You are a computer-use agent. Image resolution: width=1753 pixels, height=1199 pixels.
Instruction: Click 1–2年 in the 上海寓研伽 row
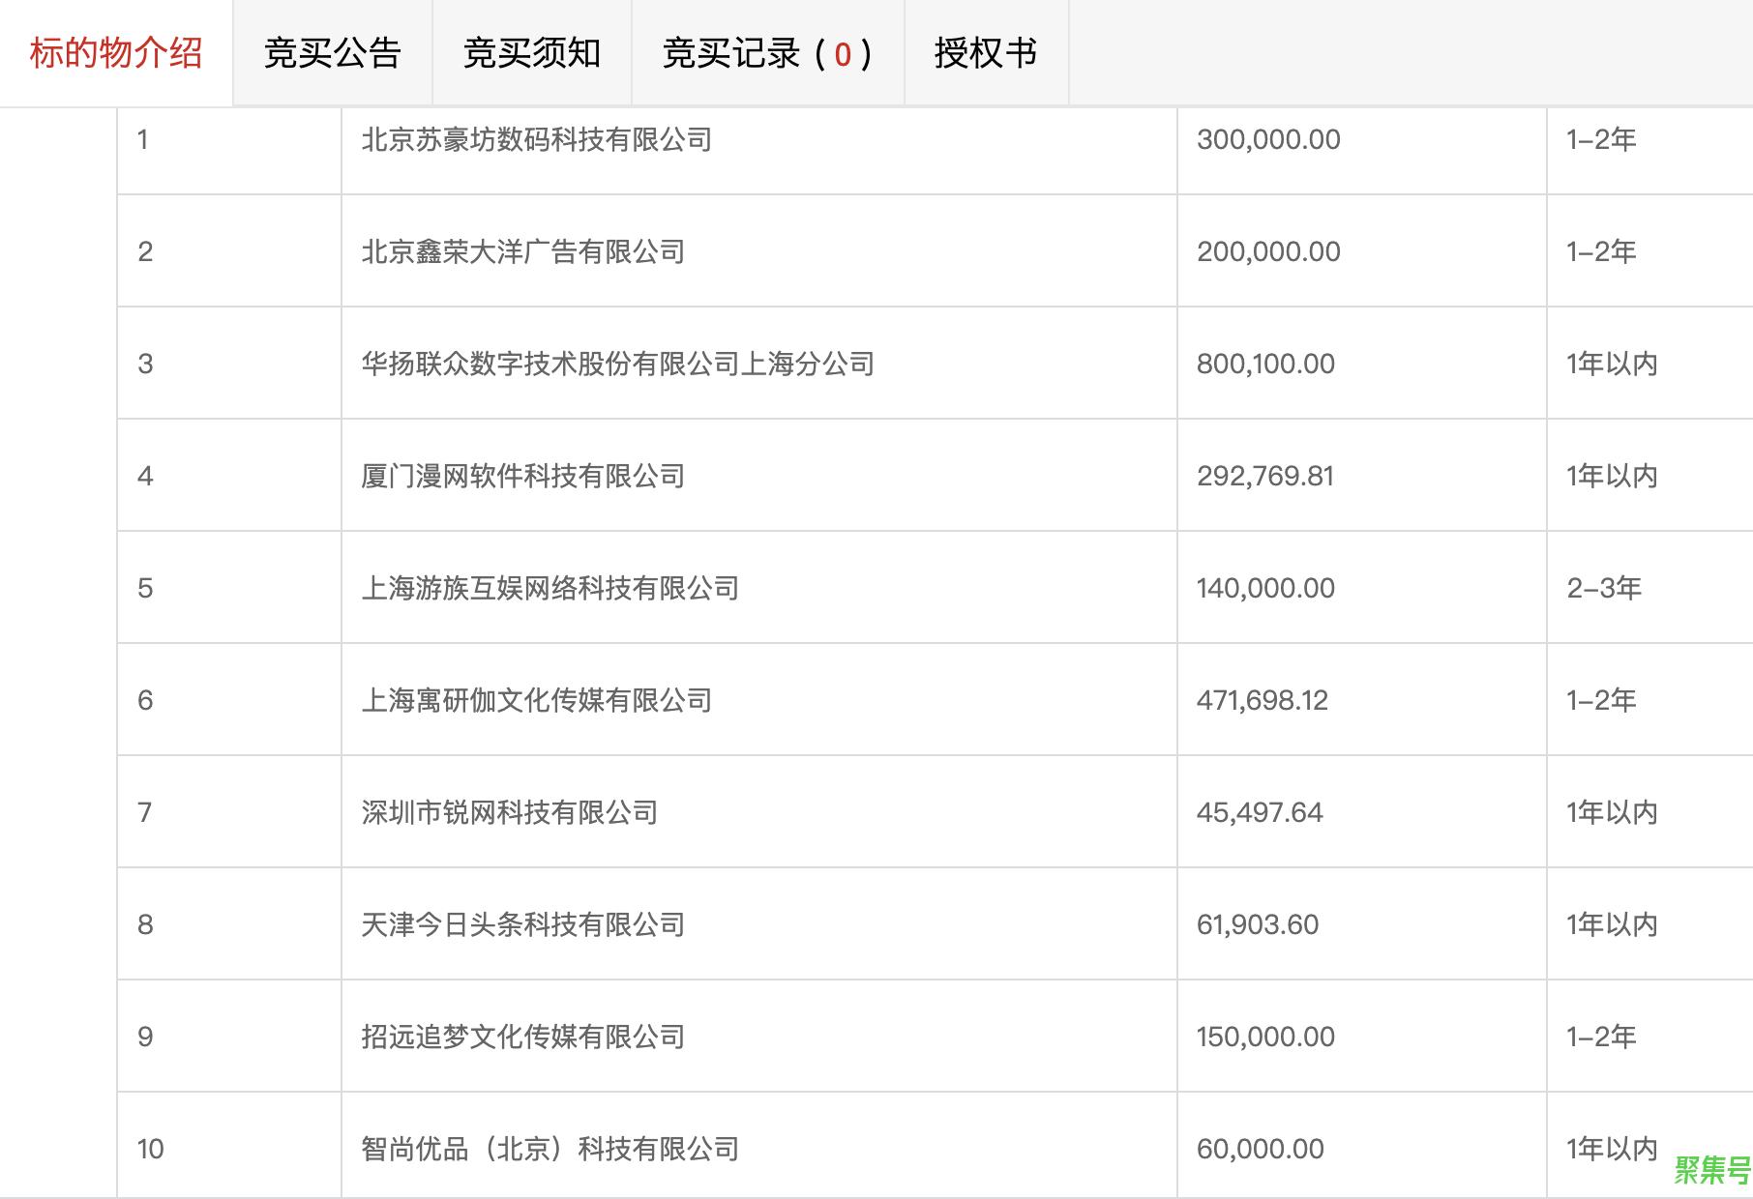1601,701
